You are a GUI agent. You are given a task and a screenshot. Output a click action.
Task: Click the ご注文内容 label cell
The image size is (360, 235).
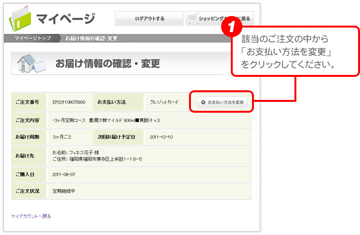29,120
